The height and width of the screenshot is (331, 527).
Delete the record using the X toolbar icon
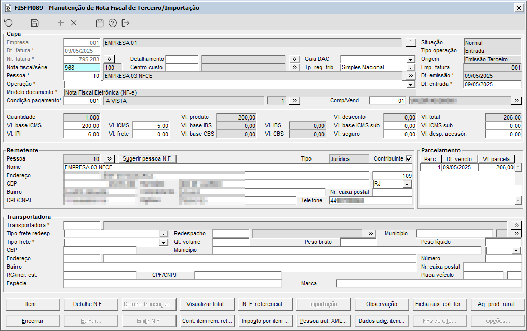pyautogui.click(x=74, y=23)
